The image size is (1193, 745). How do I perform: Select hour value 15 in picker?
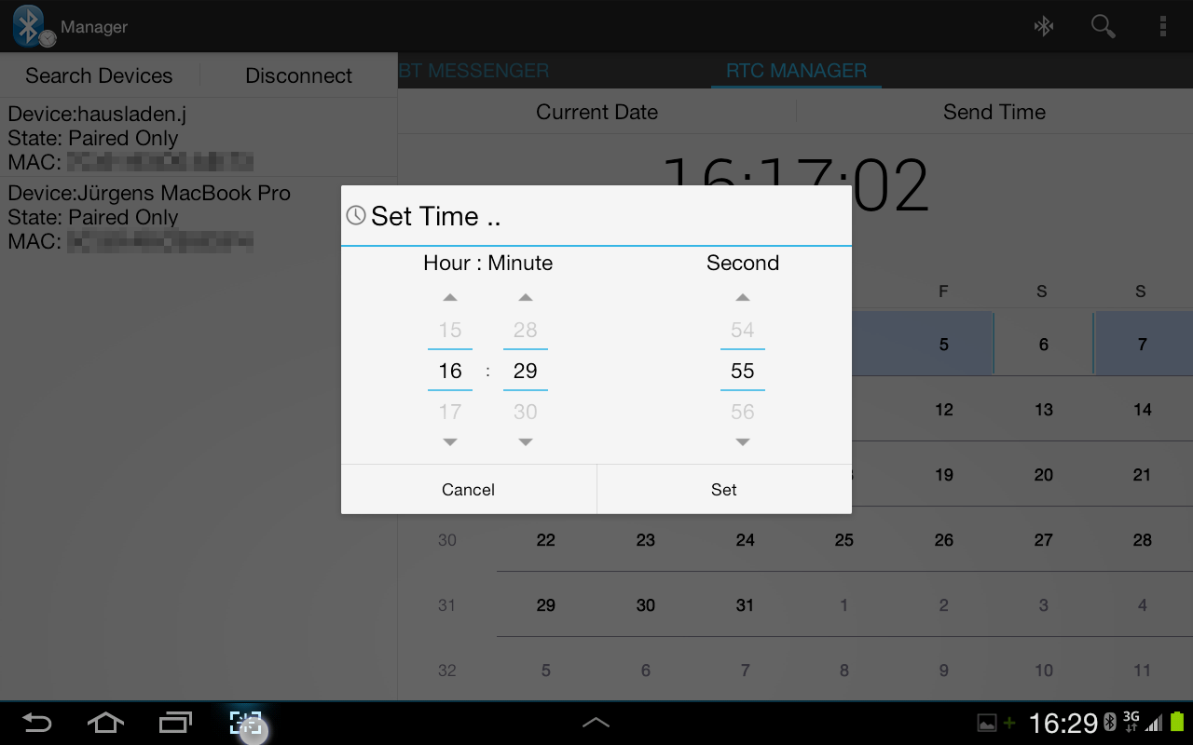tap(450, 330)
